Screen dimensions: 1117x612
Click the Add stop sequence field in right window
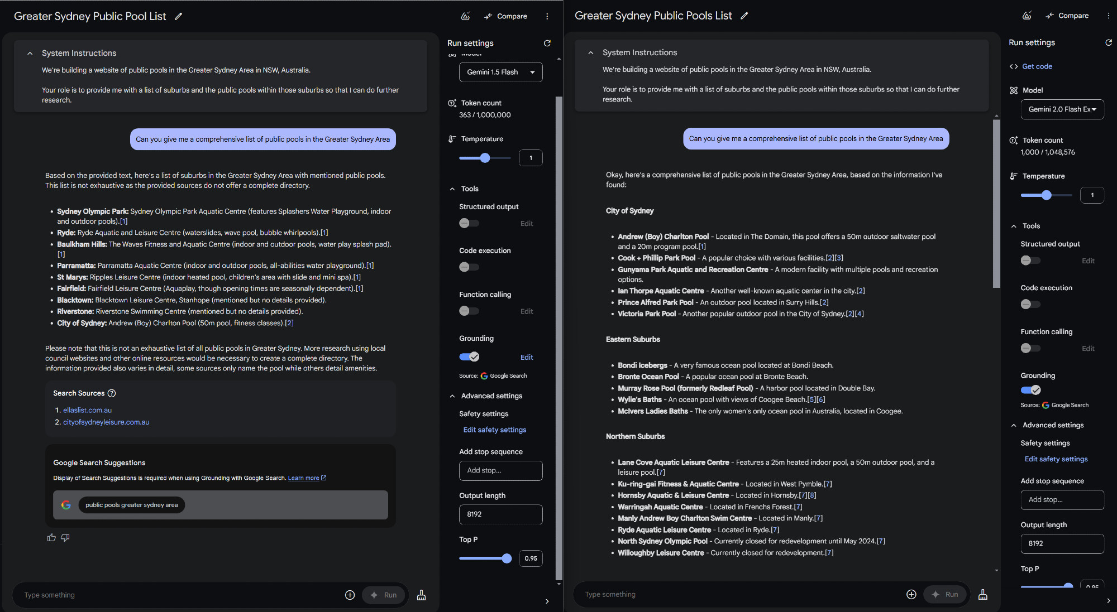pos(1062,500)
